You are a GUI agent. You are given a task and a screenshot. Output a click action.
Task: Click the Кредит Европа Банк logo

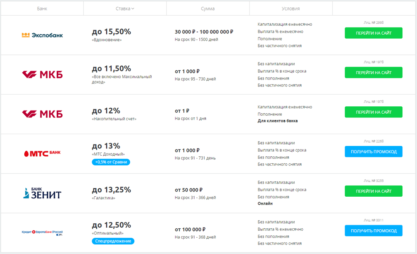[x=42, y=232]
